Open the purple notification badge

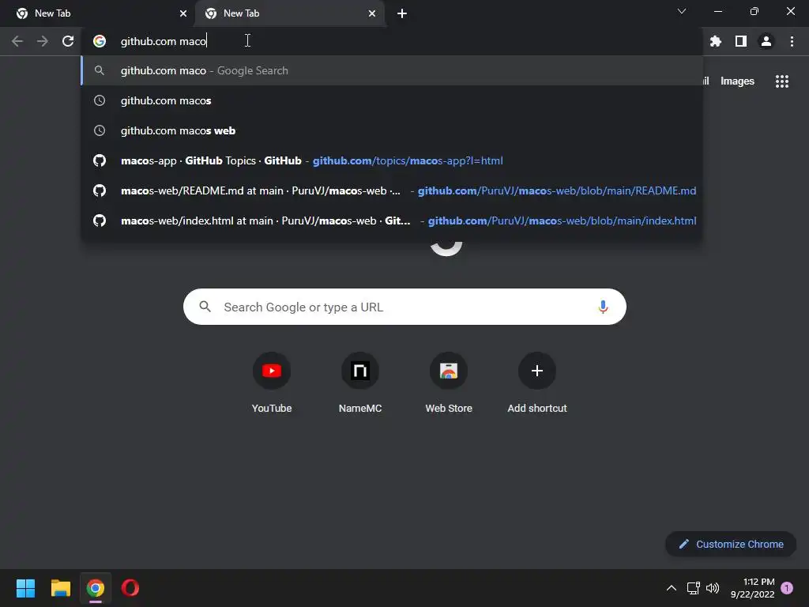[787, 588]
